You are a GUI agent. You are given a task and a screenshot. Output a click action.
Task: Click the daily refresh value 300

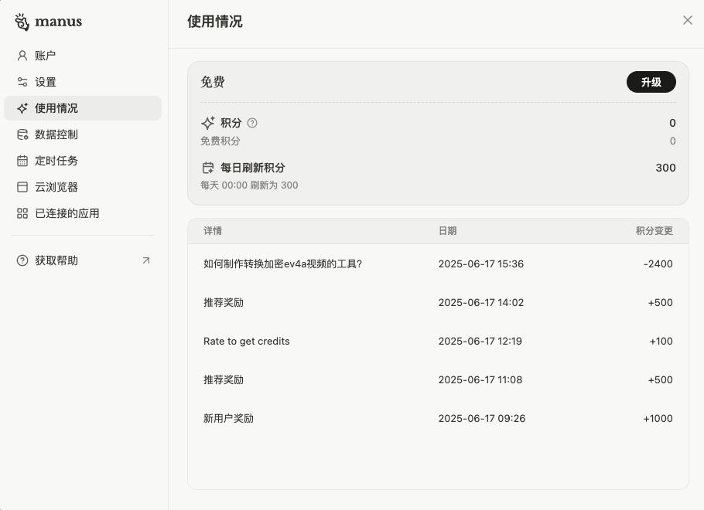tap(665, 168)
